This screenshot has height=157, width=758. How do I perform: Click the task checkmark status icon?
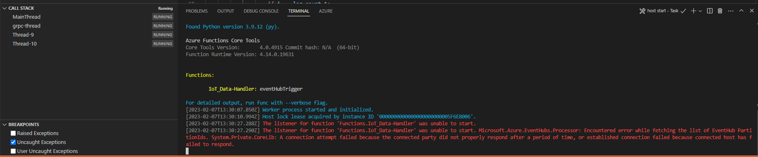pos(683,11)
